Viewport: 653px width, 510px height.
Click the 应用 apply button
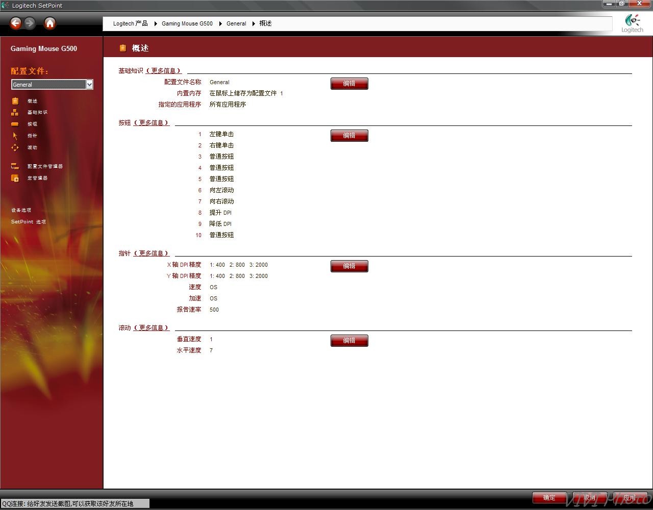(x=630, y=498)
